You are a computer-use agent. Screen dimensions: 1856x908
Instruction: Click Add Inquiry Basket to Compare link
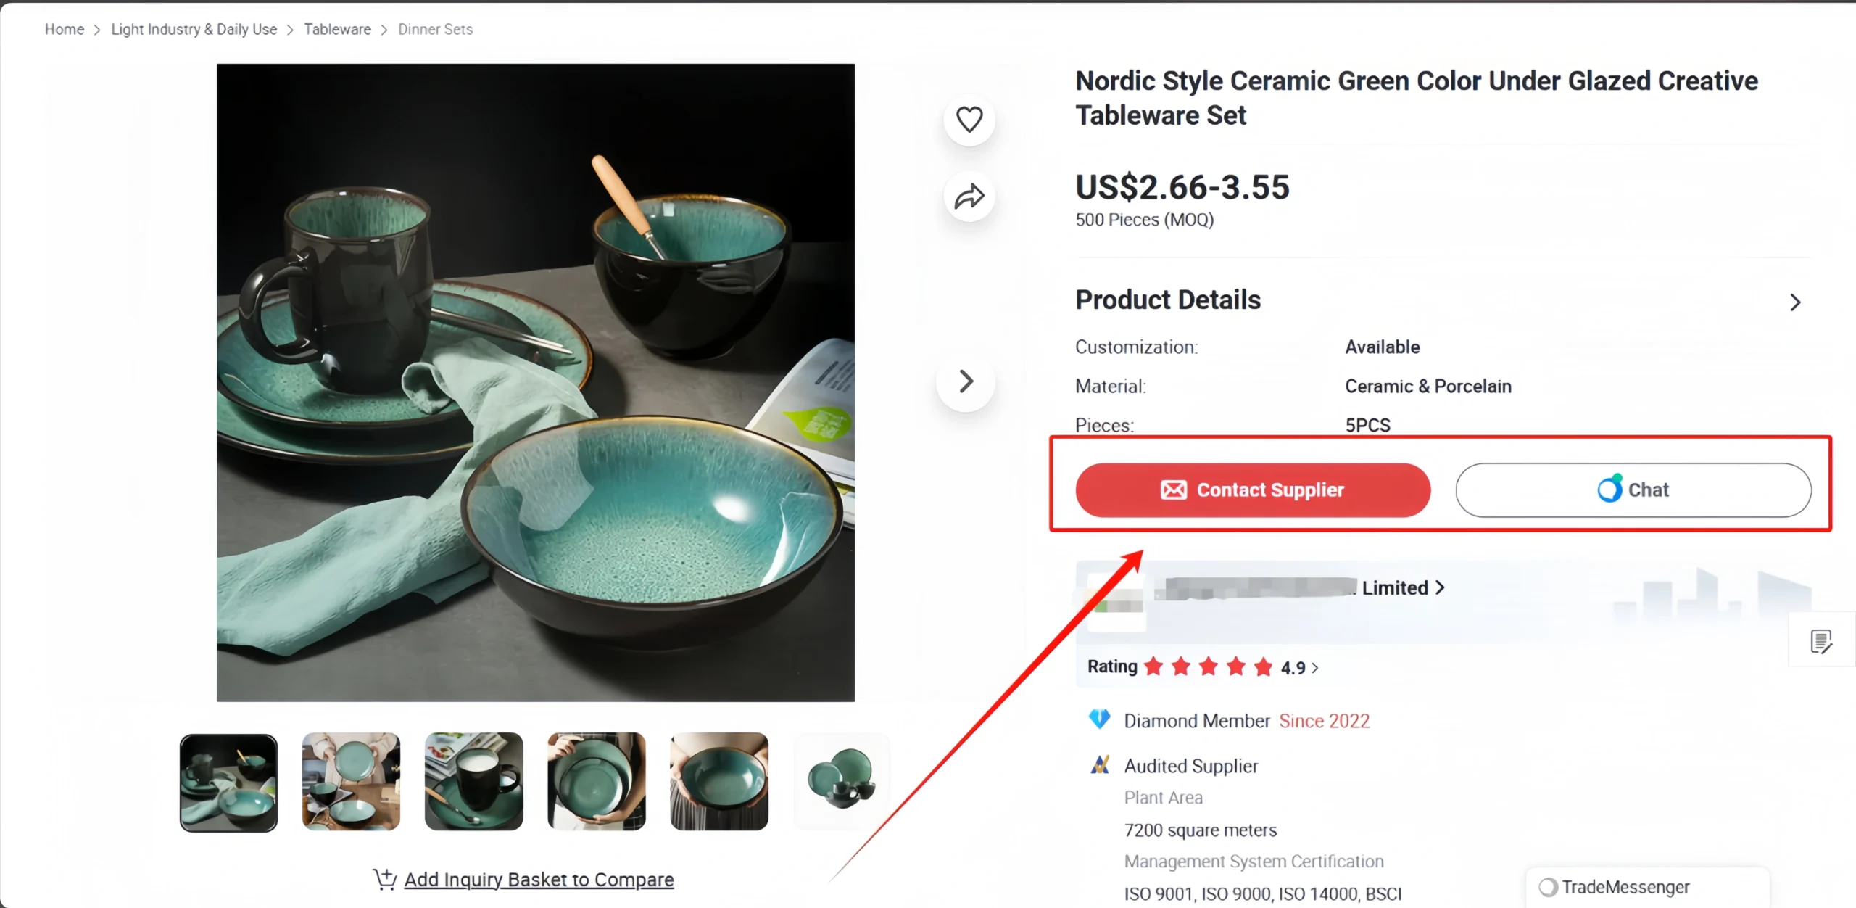point(539,879)
